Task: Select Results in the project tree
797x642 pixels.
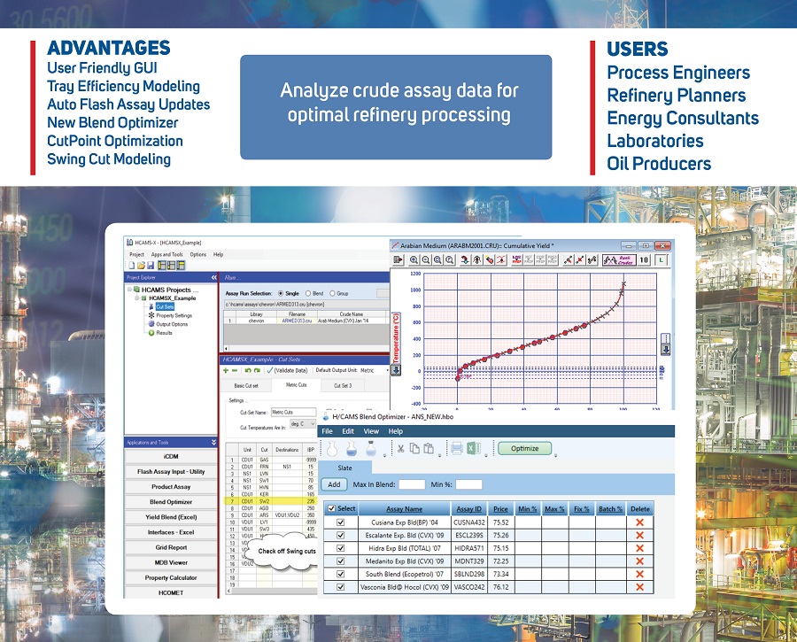Action: pos(164,333)
